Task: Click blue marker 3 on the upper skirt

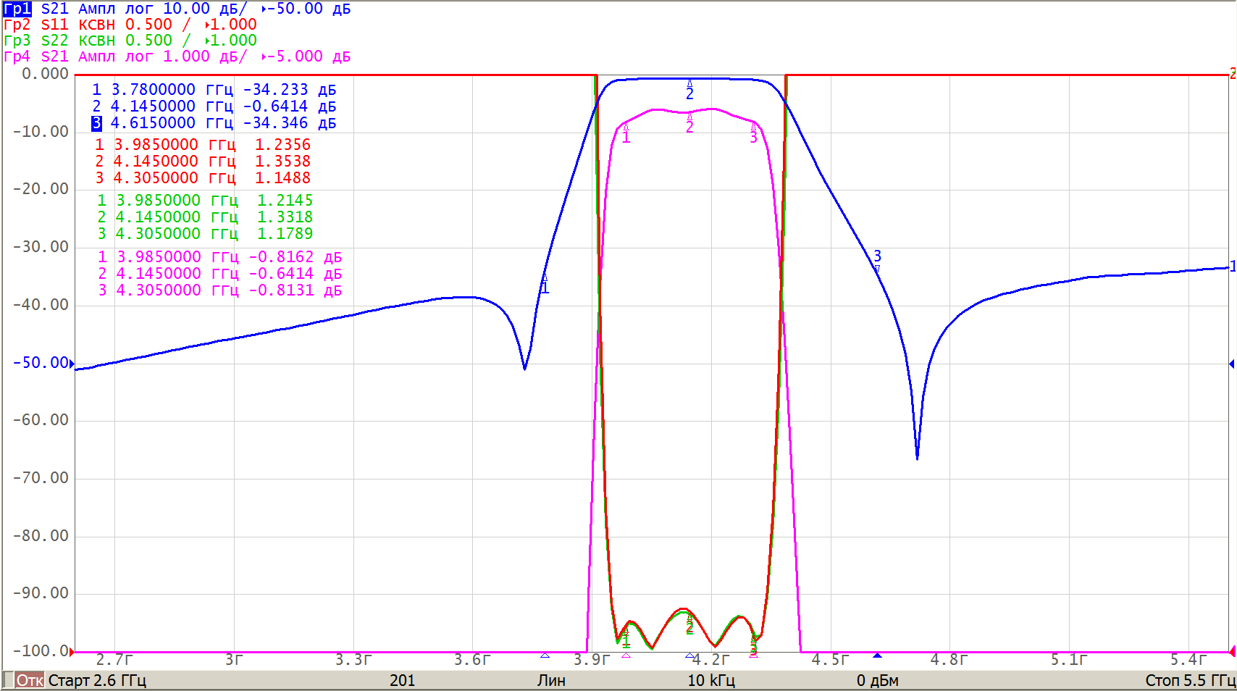Action: tap(877, 268)
